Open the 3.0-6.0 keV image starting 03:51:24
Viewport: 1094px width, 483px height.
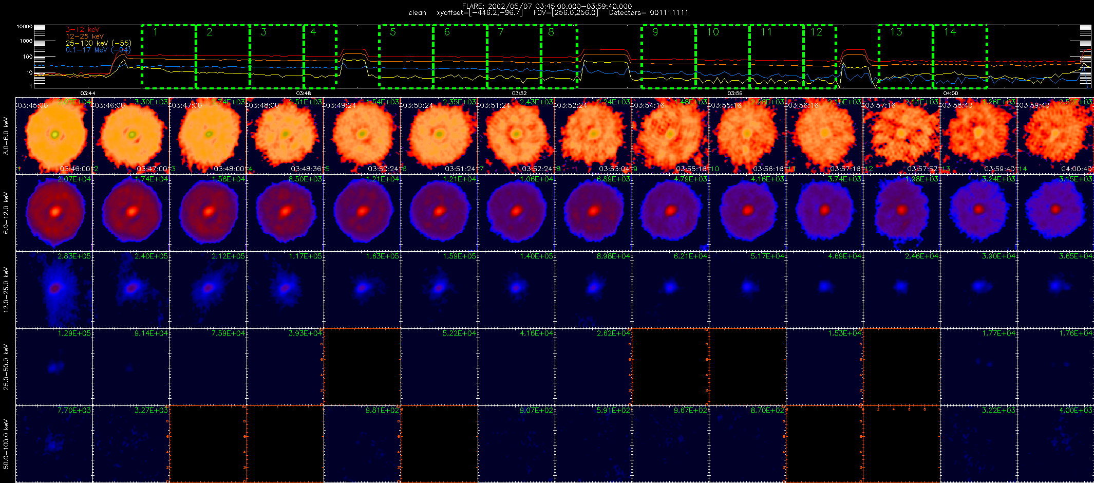coord(516,135)
